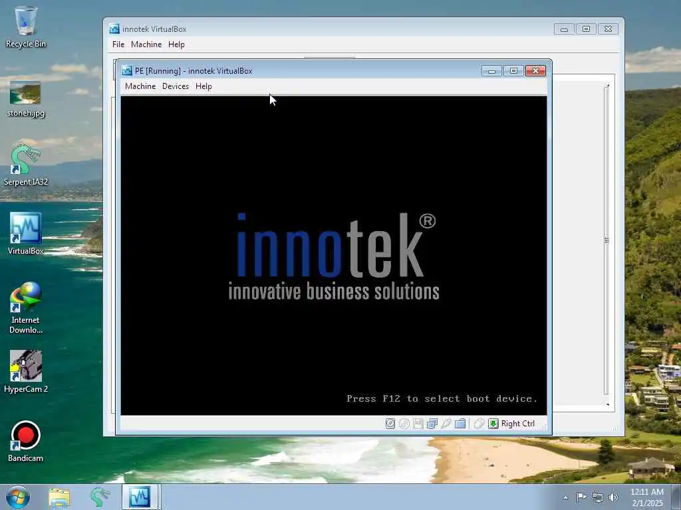681x510 pixels.
Task: Click the CD/DVD drive status icon
Action: click(x=404, y=424)
